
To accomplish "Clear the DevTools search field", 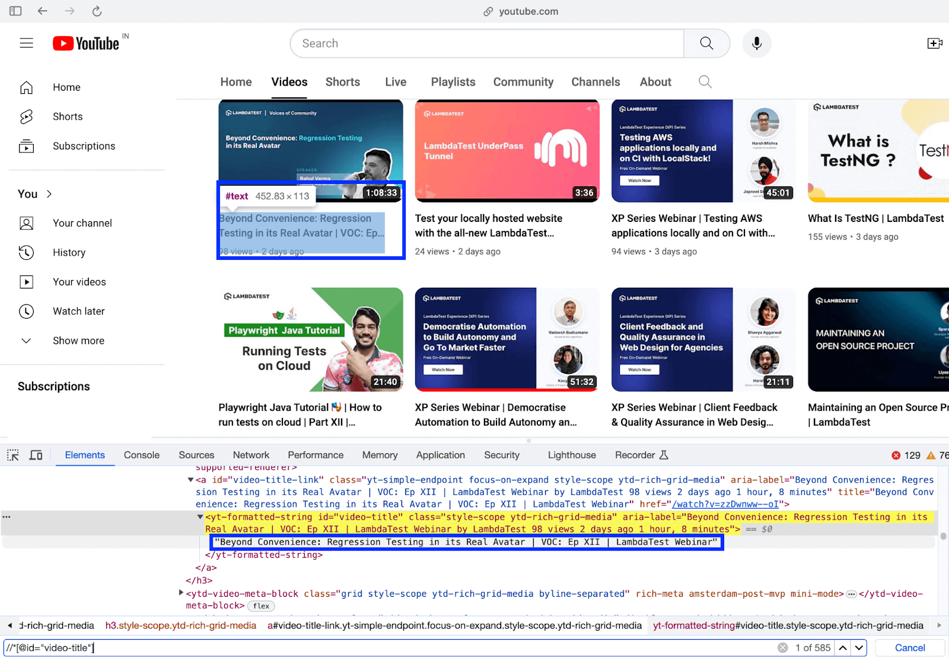I will pyautogui.click(x=783, y=648).
